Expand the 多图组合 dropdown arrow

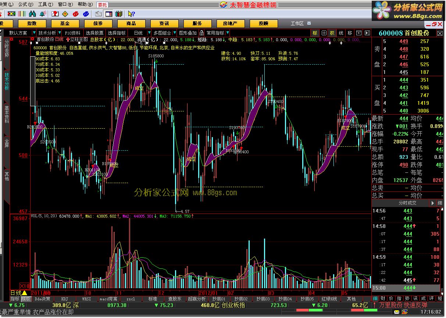[x=174, y=33]
